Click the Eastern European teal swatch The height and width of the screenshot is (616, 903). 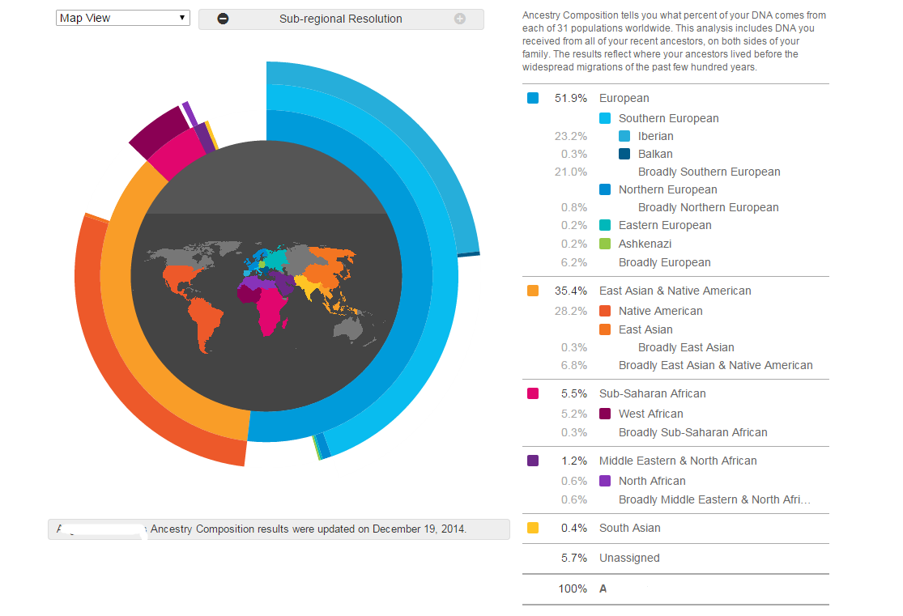tap(605, 225)
